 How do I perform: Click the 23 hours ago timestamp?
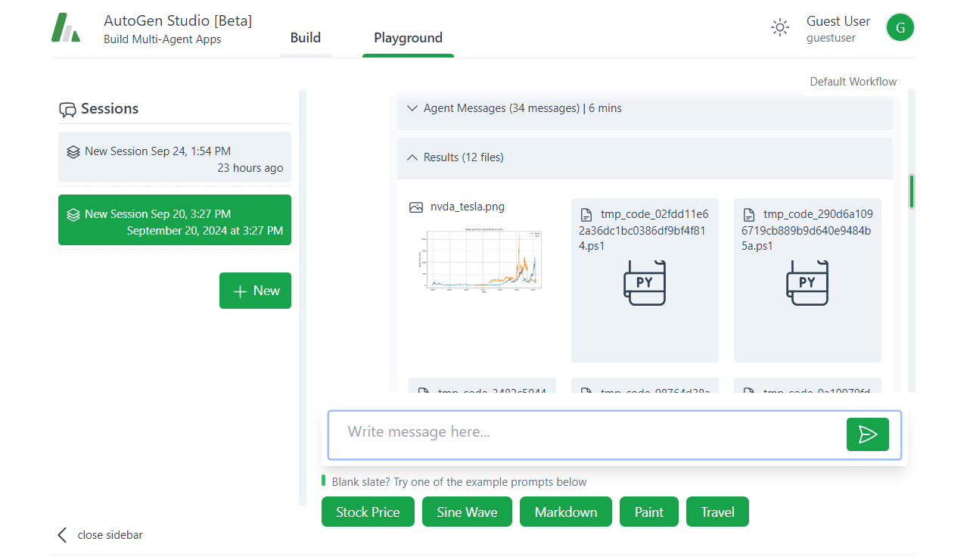pos(250,168)
